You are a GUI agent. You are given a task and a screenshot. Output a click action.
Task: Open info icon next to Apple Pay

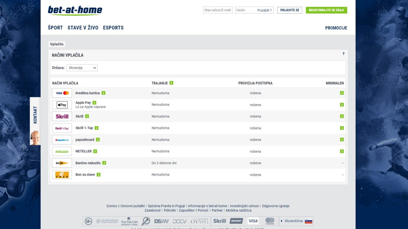tap(94, 103)
